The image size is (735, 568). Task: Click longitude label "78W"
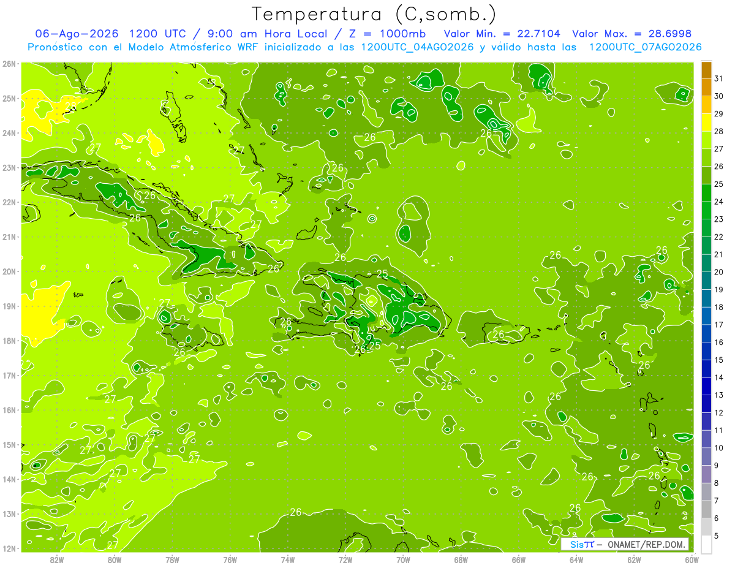tap(172, 559)
